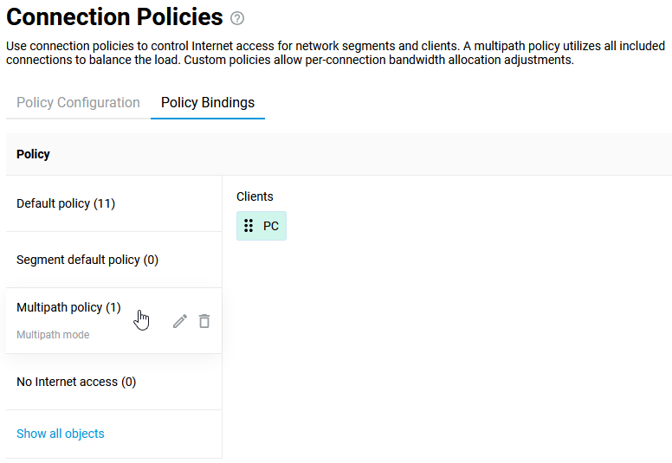Click the PC client chip label
Screen dimensions: 672x463
tap(271, 226)
